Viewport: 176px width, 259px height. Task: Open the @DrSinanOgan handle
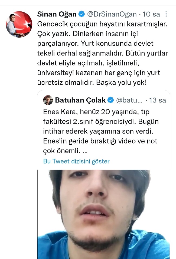[x=112, y=14]
